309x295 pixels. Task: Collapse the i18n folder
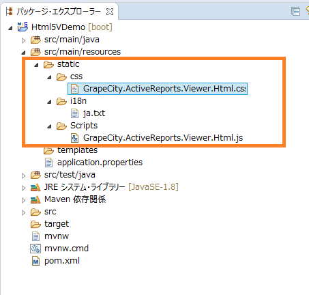(49, 102)
